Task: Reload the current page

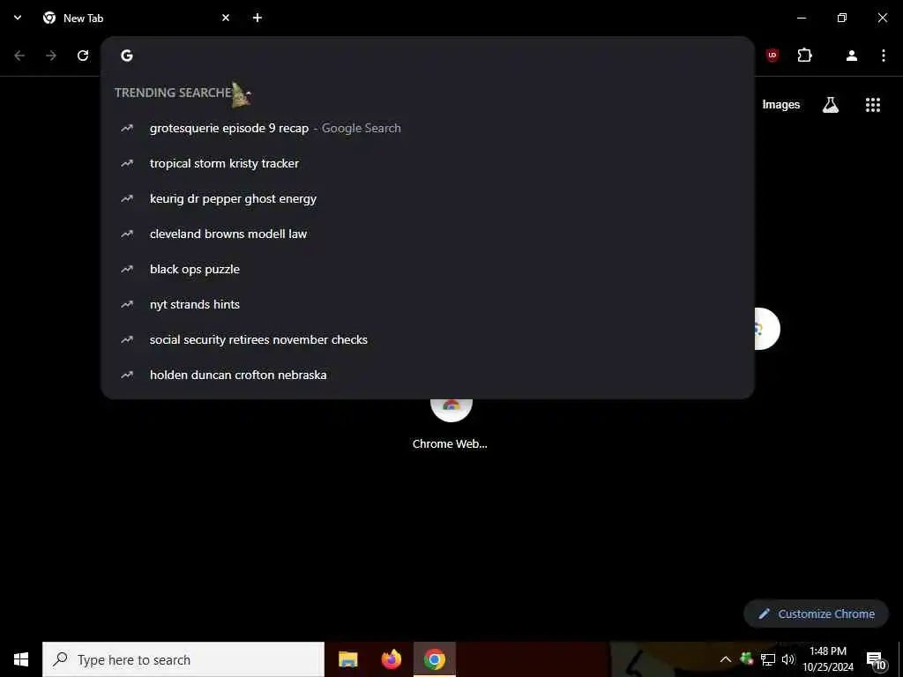Action: tap(83, 56)
